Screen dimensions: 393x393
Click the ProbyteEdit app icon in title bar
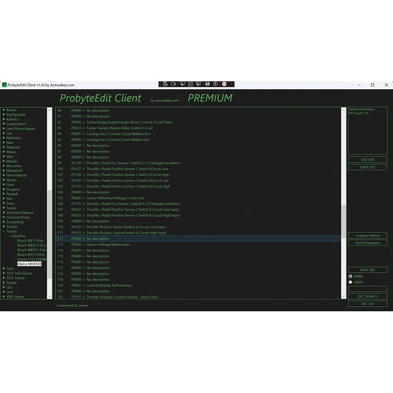[x=4, y=85]
